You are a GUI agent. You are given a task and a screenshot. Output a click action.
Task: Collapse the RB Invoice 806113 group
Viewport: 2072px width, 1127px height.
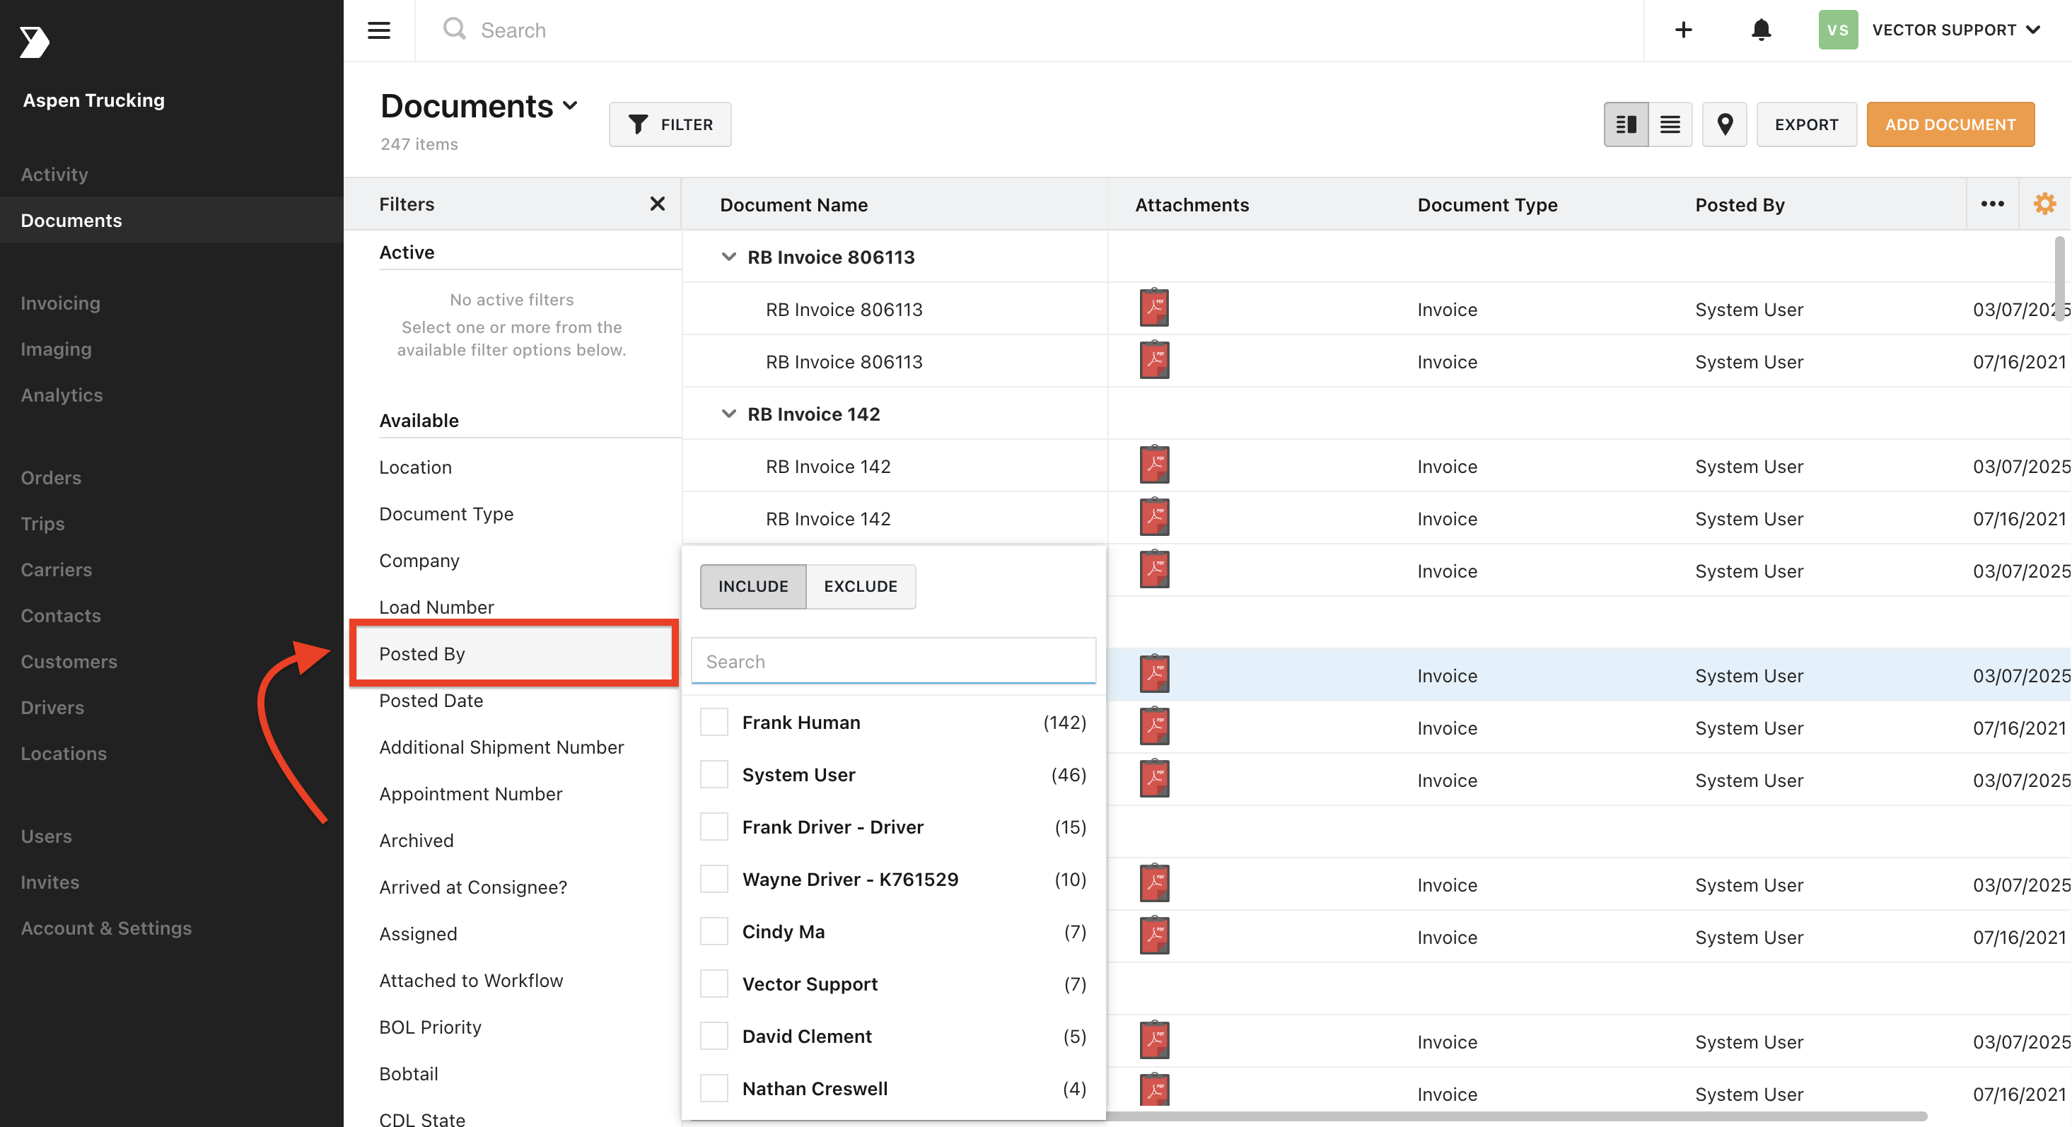pos(728,257)
